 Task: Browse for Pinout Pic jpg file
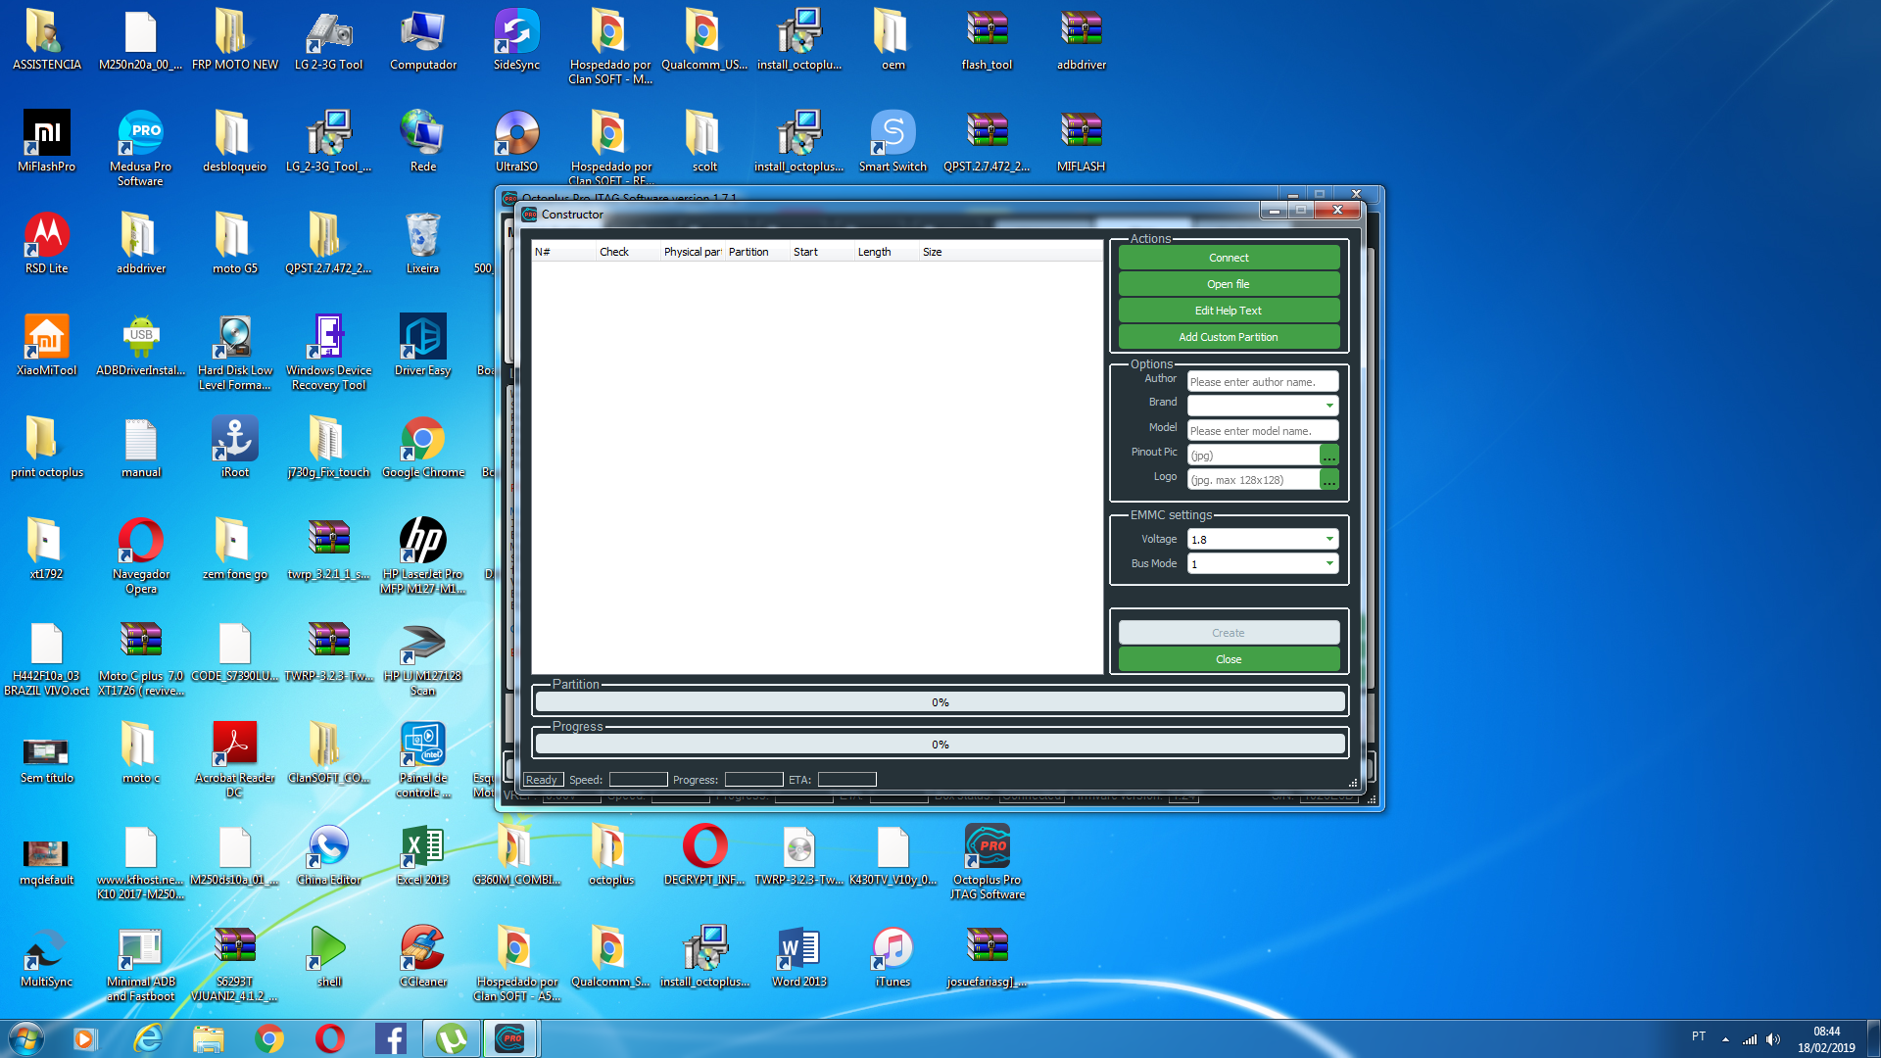click(1329, 456)
